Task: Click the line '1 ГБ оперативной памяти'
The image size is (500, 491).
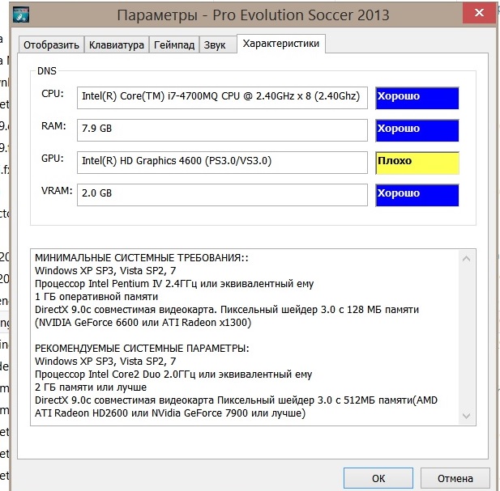Action: [x=96, y=297]
